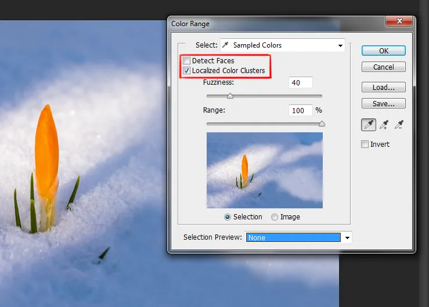Toggle the Invert checkbox
Viewport: 429px width, 307px height.
[x=365, y=144]
